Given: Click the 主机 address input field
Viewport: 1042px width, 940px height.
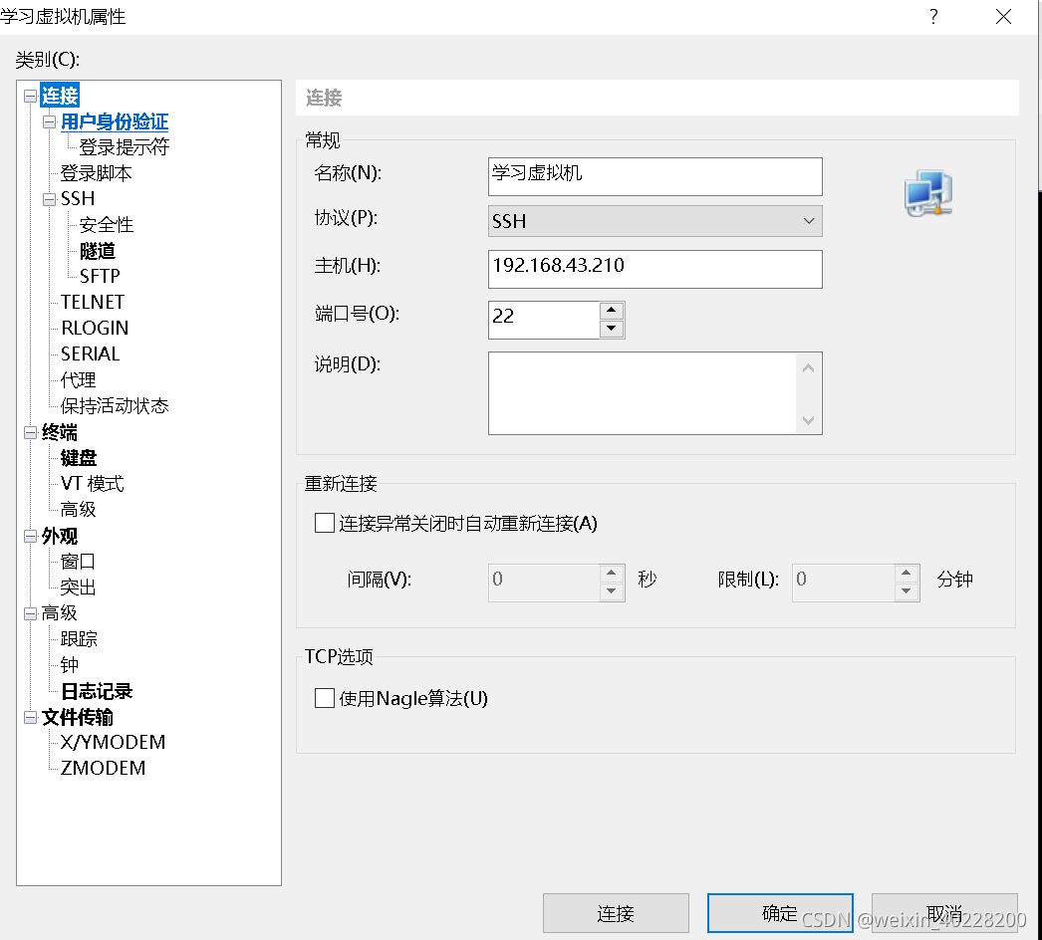Looking at the screenshot, I should click(654, 269).
